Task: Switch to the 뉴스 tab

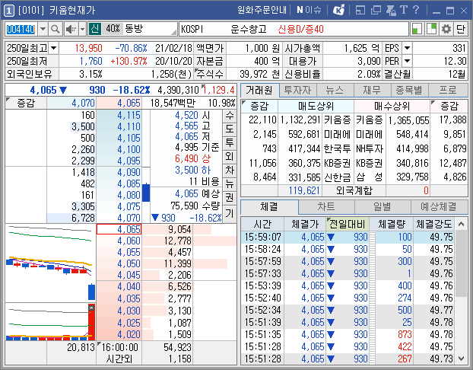Action: click(335, 91)
